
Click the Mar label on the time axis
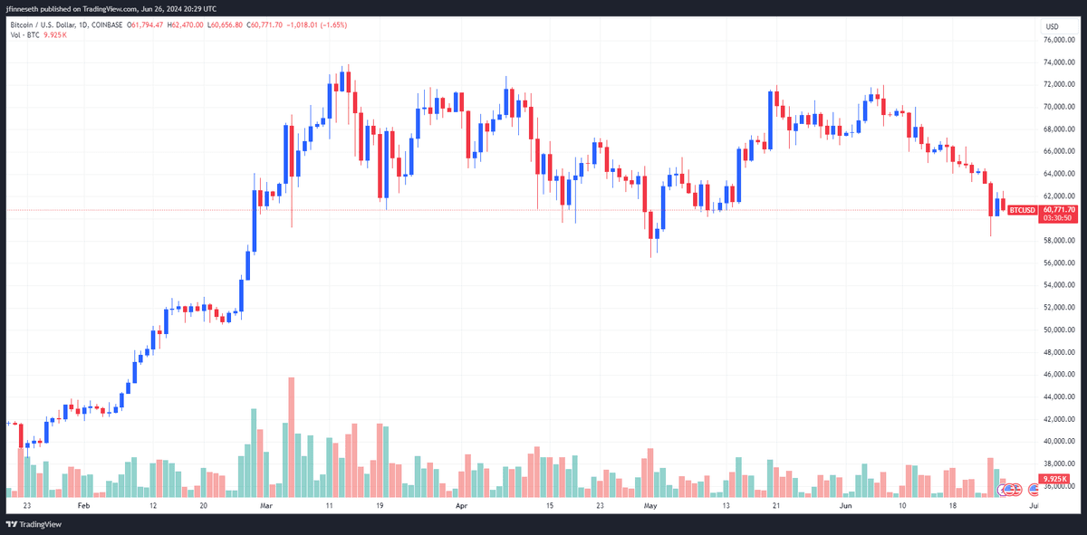(x=265, y=508)
